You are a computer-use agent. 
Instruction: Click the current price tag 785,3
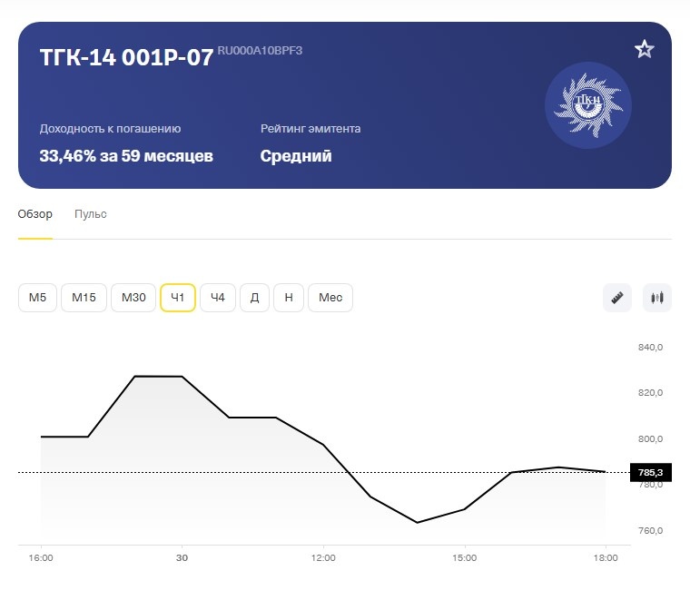coord(650,472)
